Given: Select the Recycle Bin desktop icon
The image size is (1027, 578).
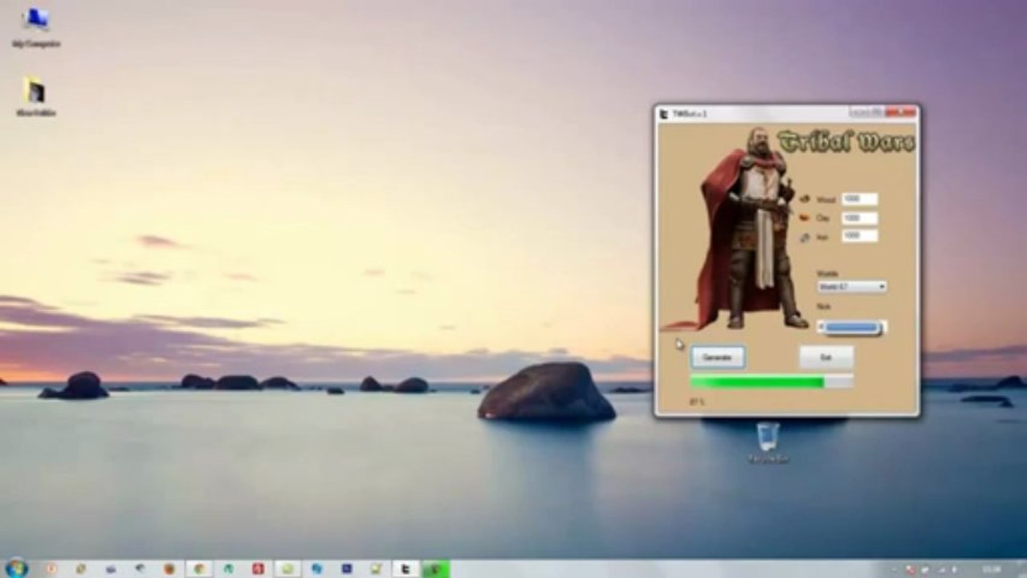Looking at the screenshot, I should (x=768, y=443).
